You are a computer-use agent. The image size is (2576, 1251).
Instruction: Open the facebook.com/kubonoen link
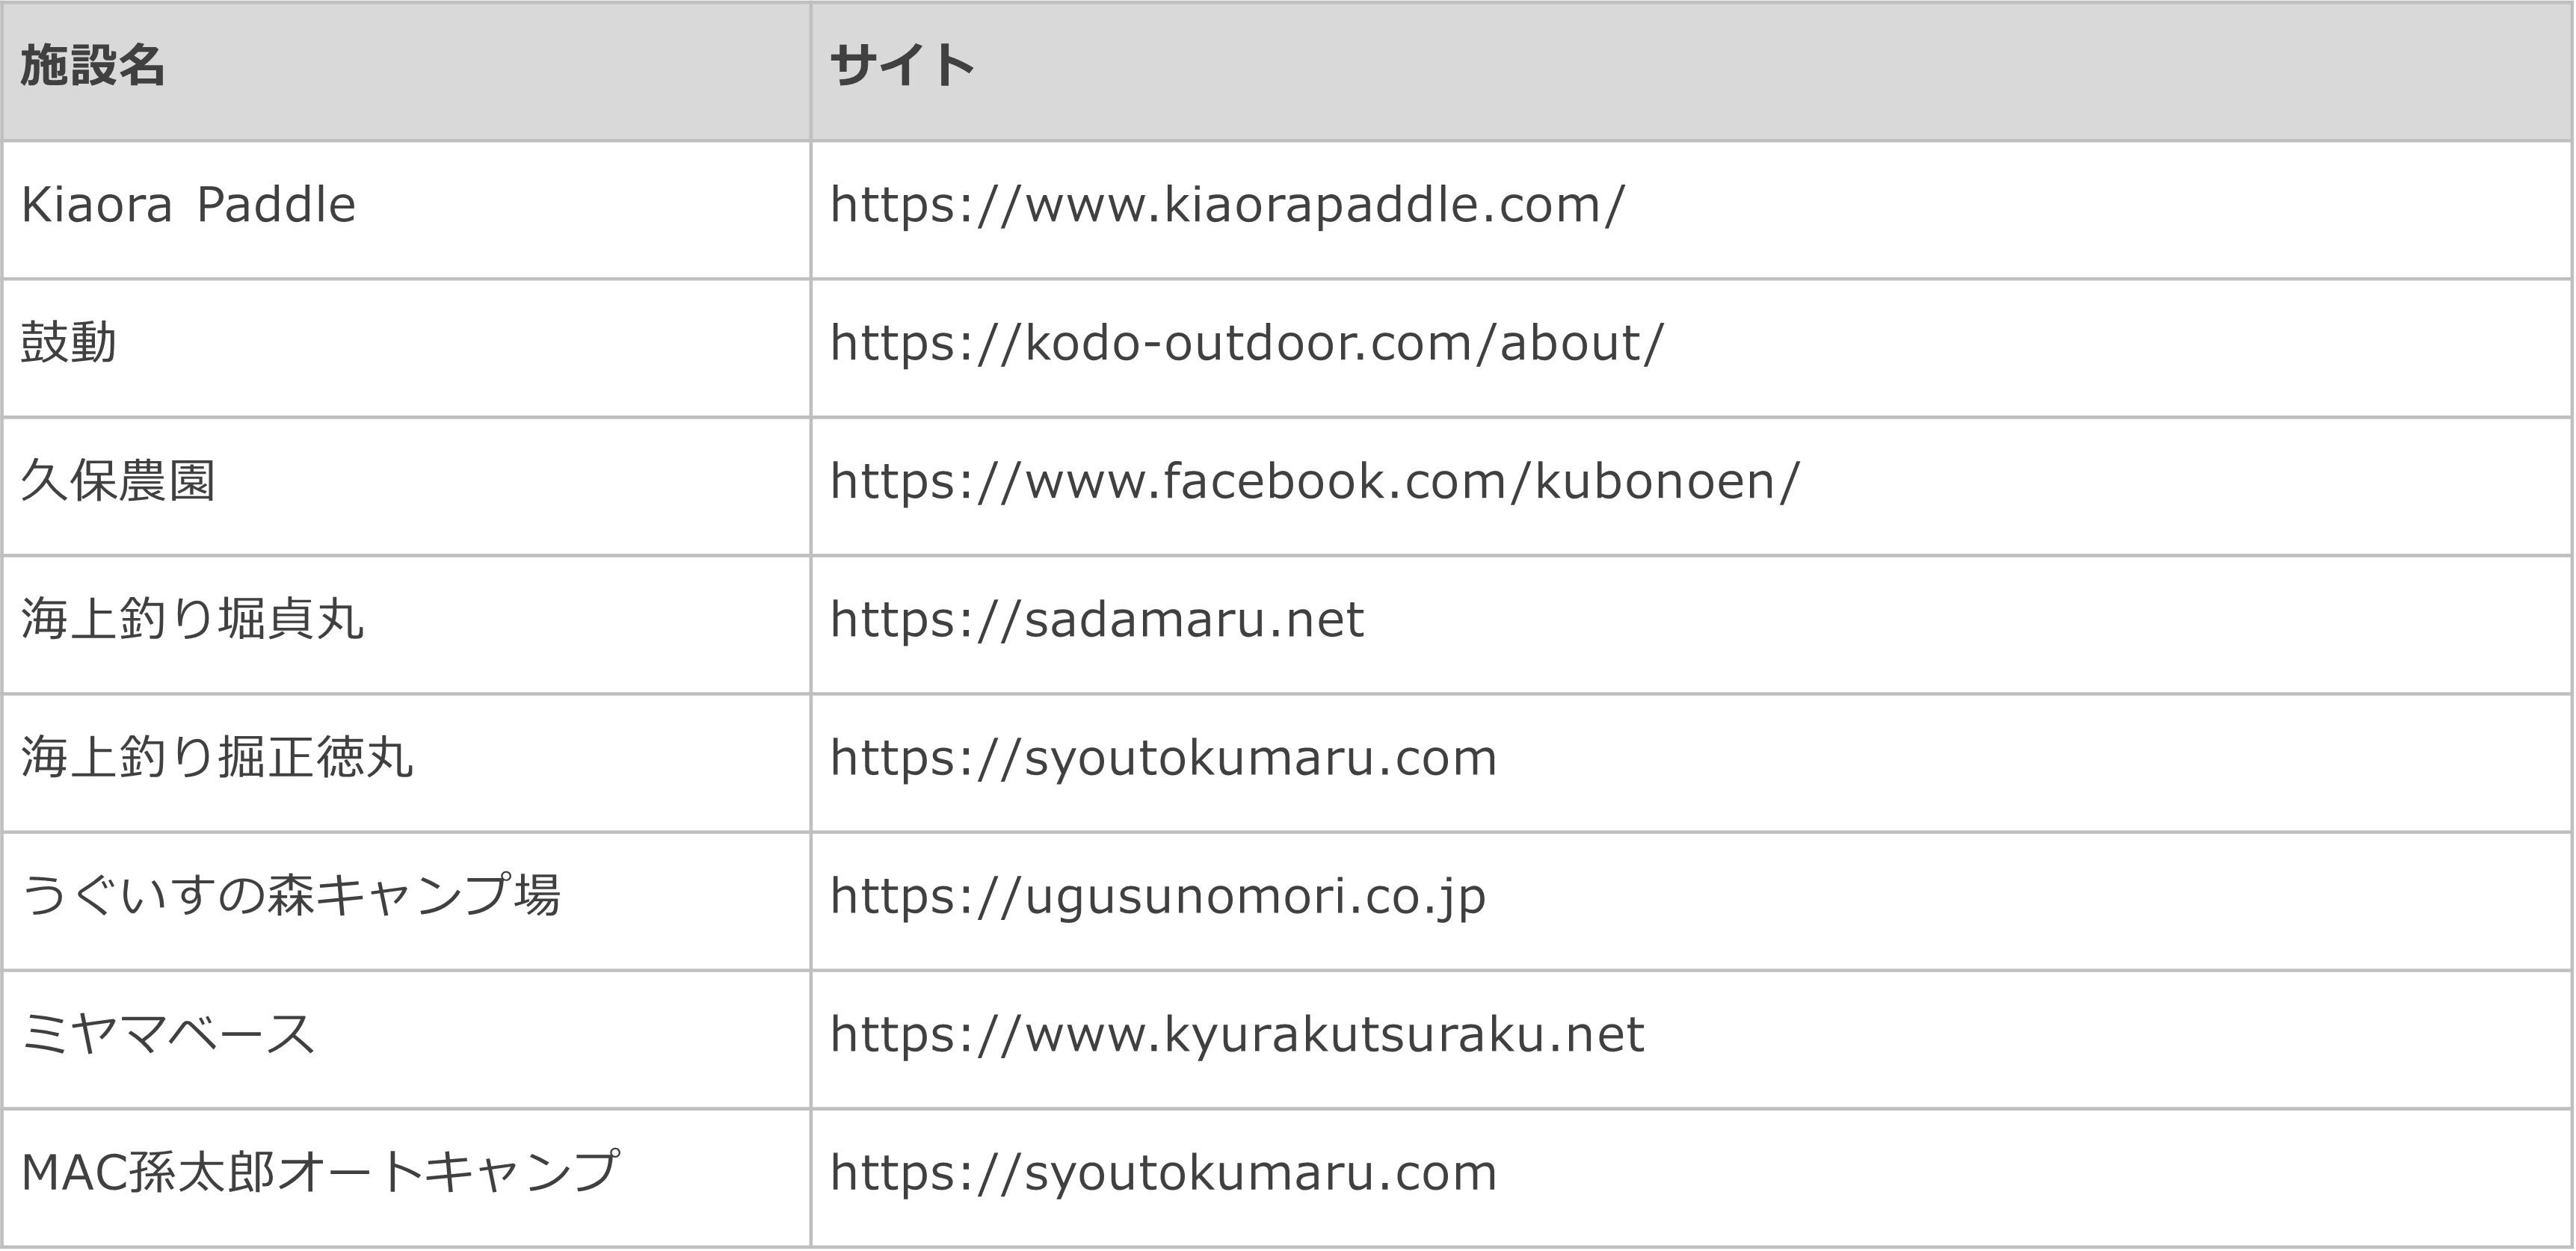pos(1314,482)
